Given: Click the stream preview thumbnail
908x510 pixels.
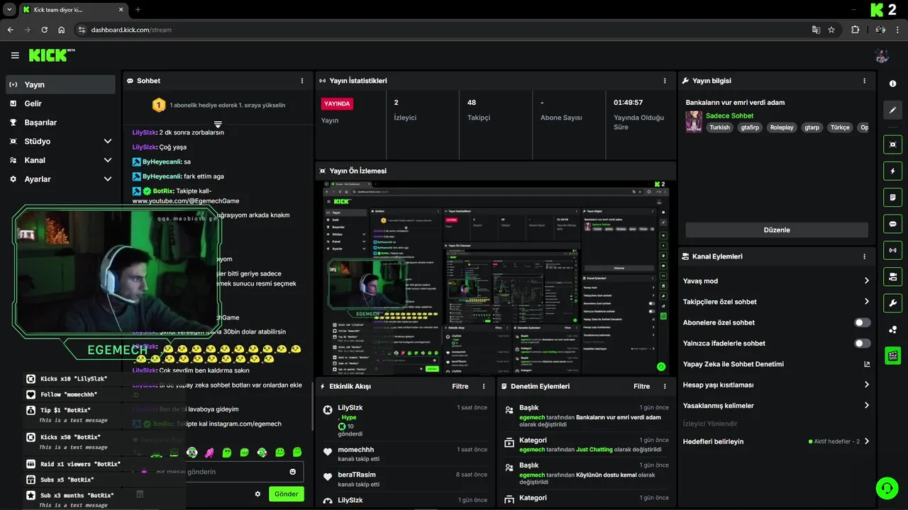Looking at the screenshot, I should pyautogui.click(x=496, y=277).
